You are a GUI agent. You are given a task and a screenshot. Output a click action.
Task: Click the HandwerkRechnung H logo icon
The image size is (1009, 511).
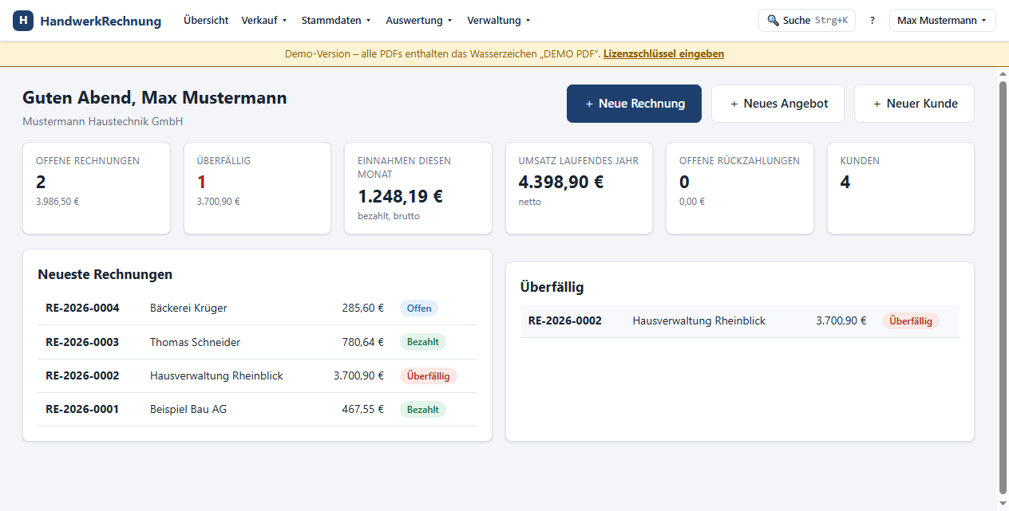(x=23, y=21)
